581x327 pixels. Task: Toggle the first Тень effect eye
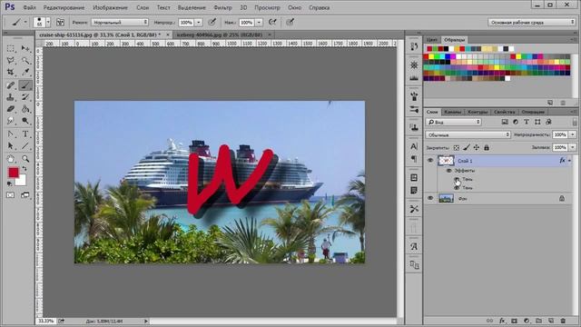pos(457,179)
